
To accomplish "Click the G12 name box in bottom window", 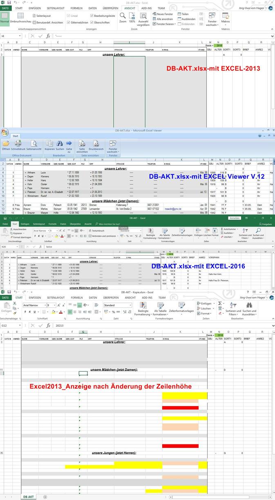I will click(x=10, y=325).
